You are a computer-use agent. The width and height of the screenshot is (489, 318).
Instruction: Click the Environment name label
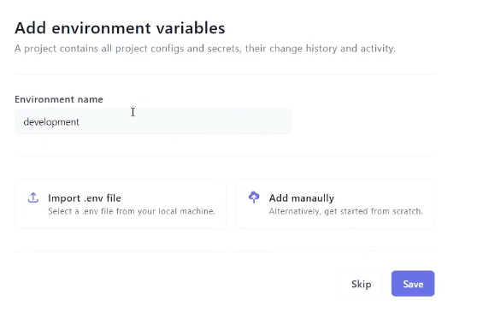[59, 99]
